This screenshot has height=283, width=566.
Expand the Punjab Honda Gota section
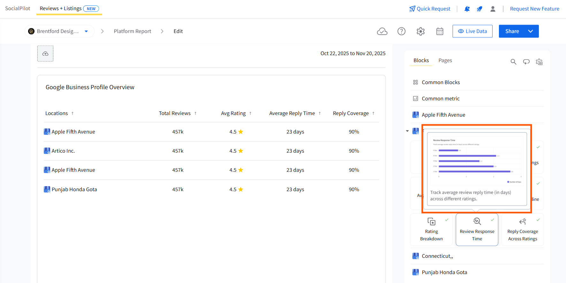tap(477, 272)
